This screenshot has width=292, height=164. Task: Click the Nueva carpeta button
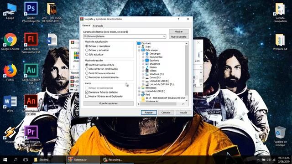pyautogui.click(x=178, y=37)
